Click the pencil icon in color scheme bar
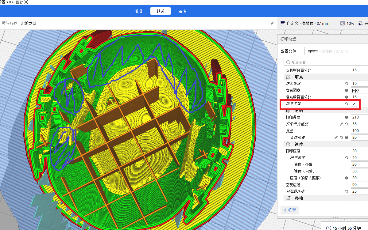This screenshot has height=230, width=368. coord(272,23)
